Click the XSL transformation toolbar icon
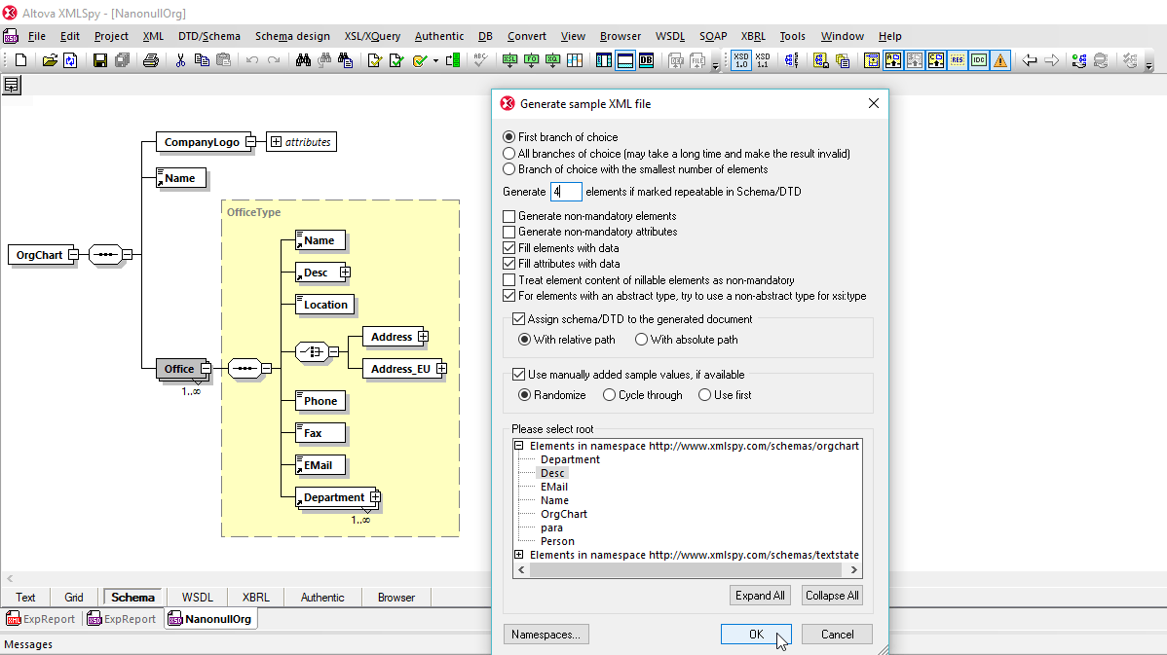 [509, 60]
